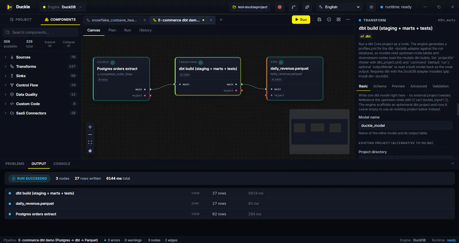Click the magnifier icon in component search

(8, 32)
